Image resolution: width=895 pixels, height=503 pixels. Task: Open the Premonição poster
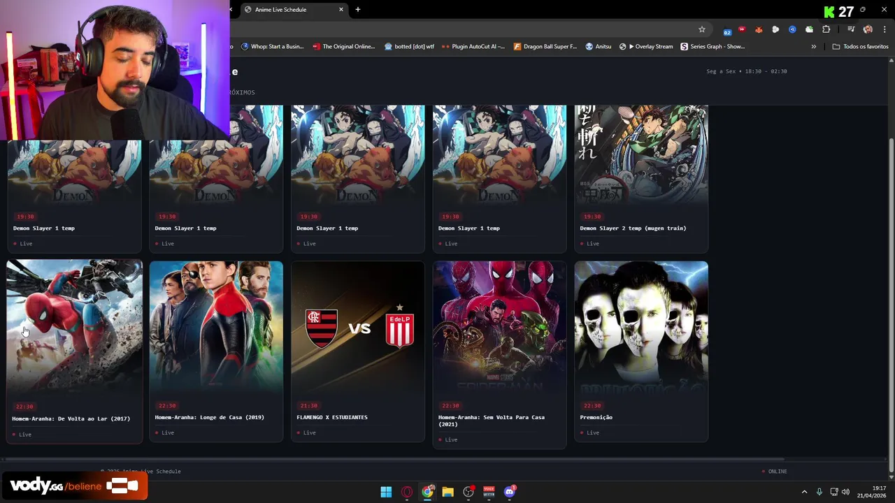point(641,326)
